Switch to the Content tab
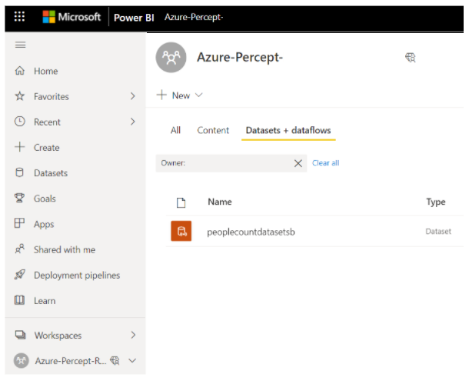Image resolution: width=469 pixels, height=381 pixels. point(213,130)
